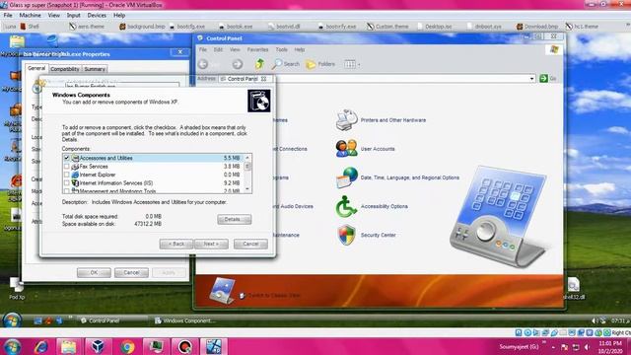This screenshot has height=355, width=631.
Task: Click the Views icon in Control Panel toolbar
Action: coord(349,64)
